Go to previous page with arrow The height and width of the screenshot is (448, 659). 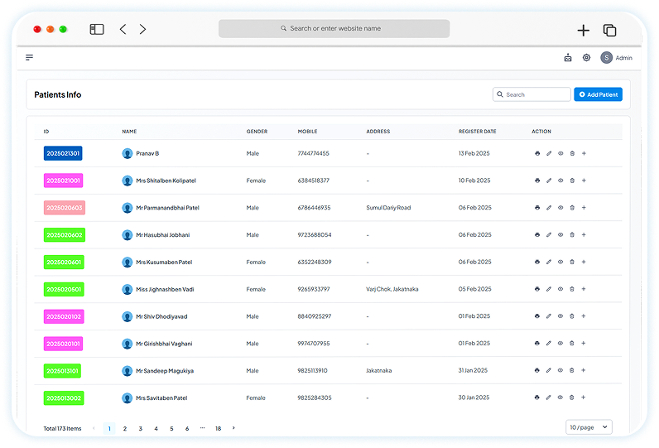pos(94,428)
